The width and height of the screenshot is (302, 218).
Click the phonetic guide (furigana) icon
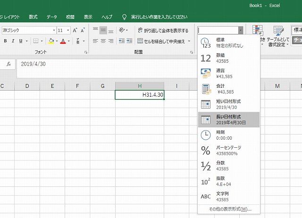click(x=78, y=41)
